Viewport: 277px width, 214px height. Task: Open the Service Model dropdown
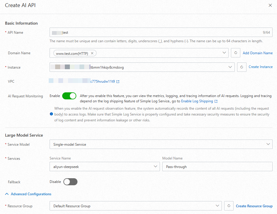(268, 144)
